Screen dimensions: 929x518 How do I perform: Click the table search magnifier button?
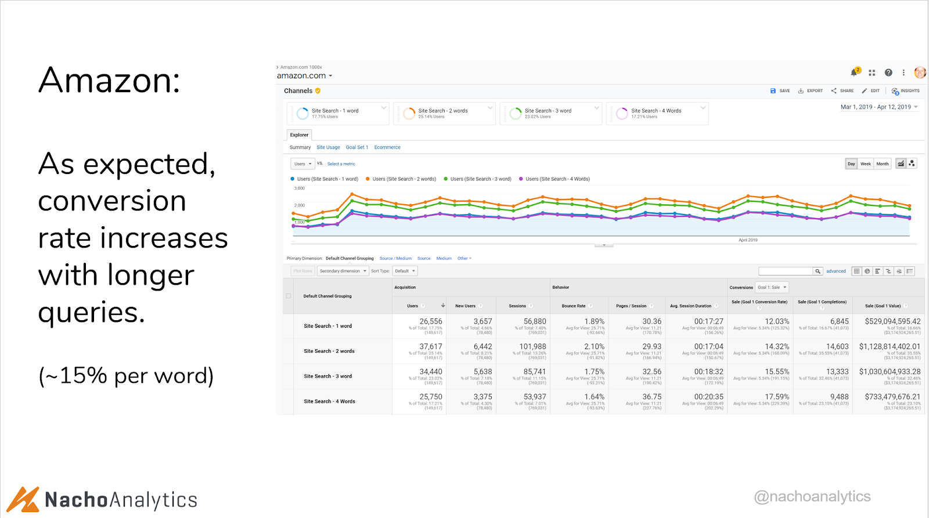tap(818, 271)
